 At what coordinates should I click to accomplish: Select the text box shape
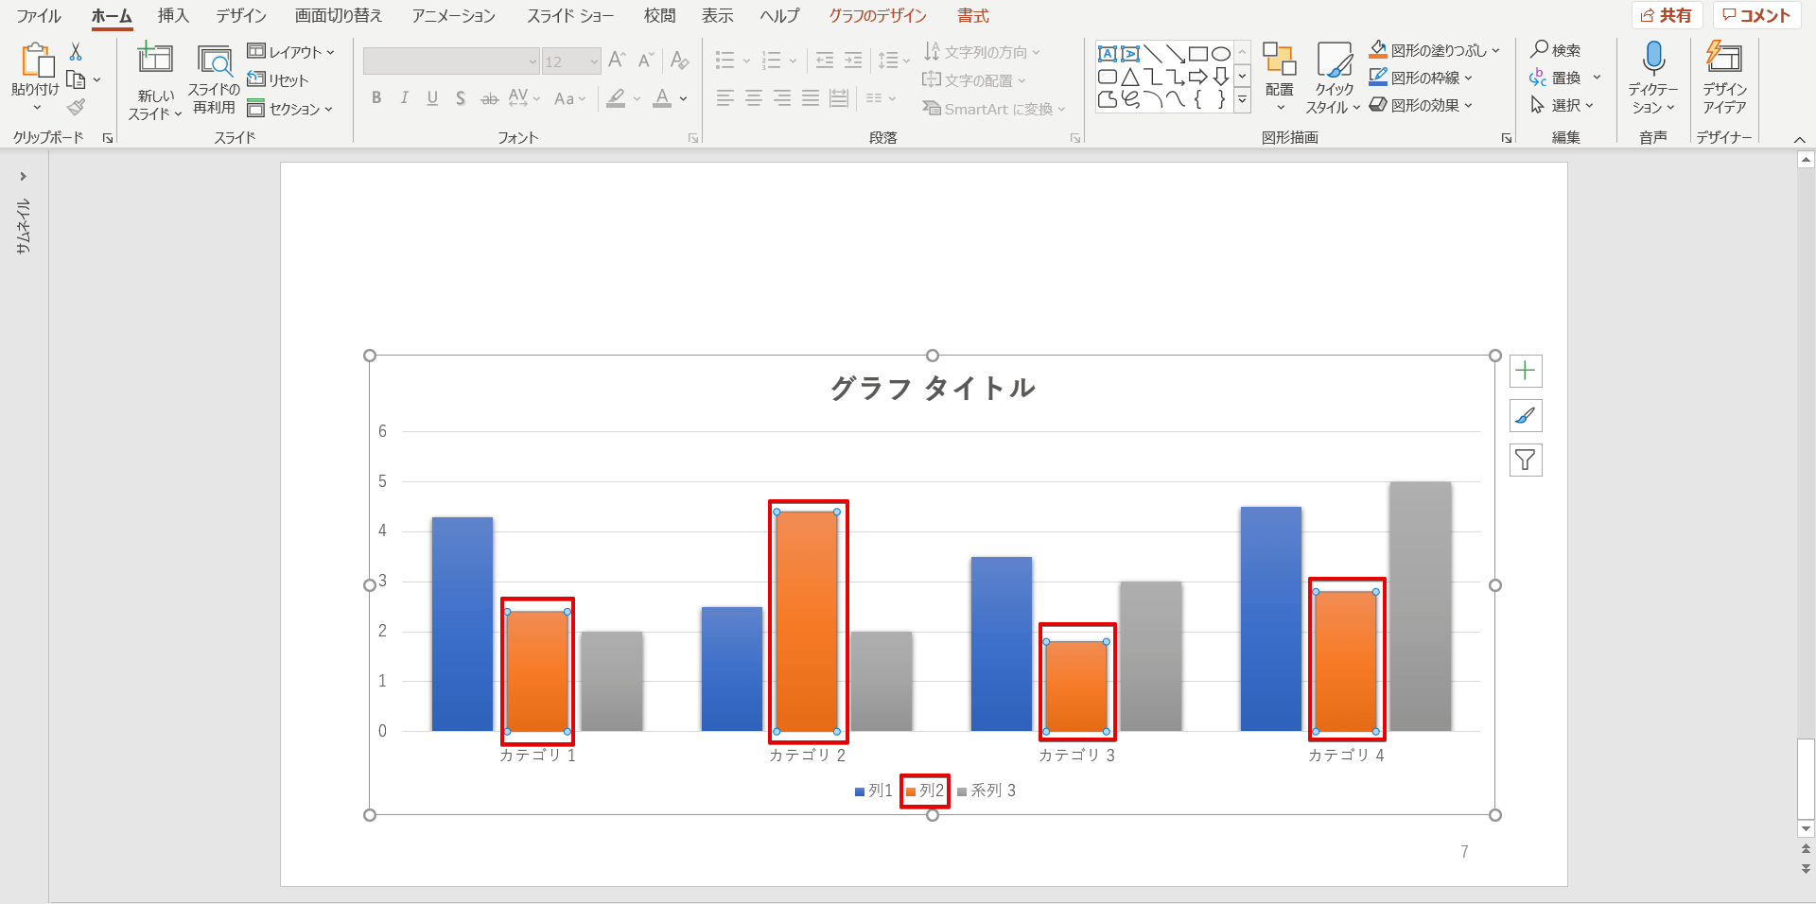point(1107,54)
